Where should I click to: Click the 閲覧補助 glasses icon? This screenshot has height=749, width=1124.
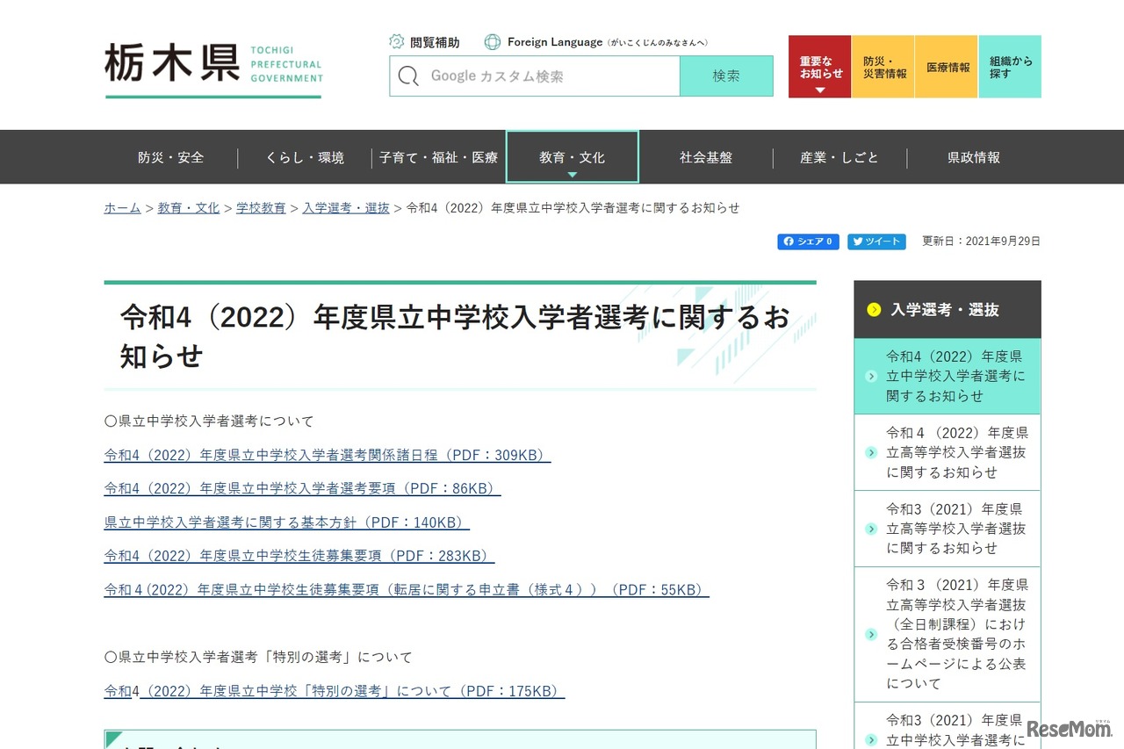click(x=397, y=41)
